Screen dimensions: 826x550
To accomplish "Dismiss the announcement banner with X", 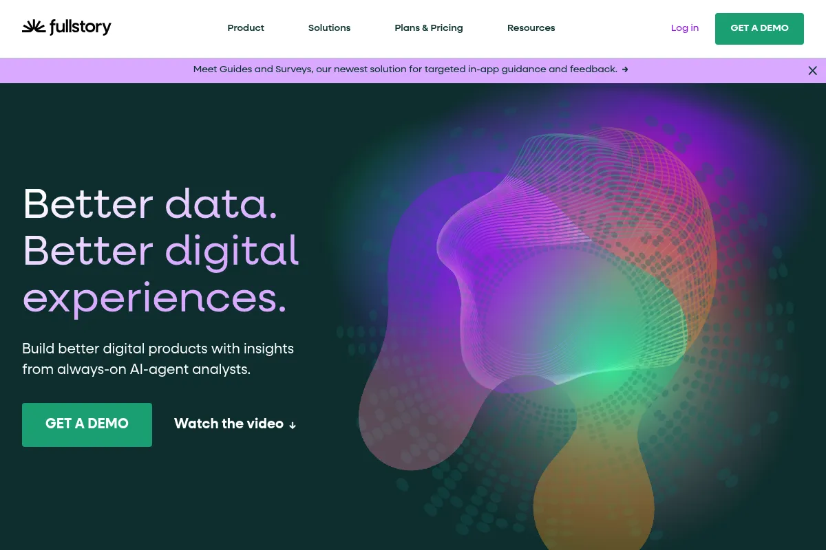I will coord(812,70).
